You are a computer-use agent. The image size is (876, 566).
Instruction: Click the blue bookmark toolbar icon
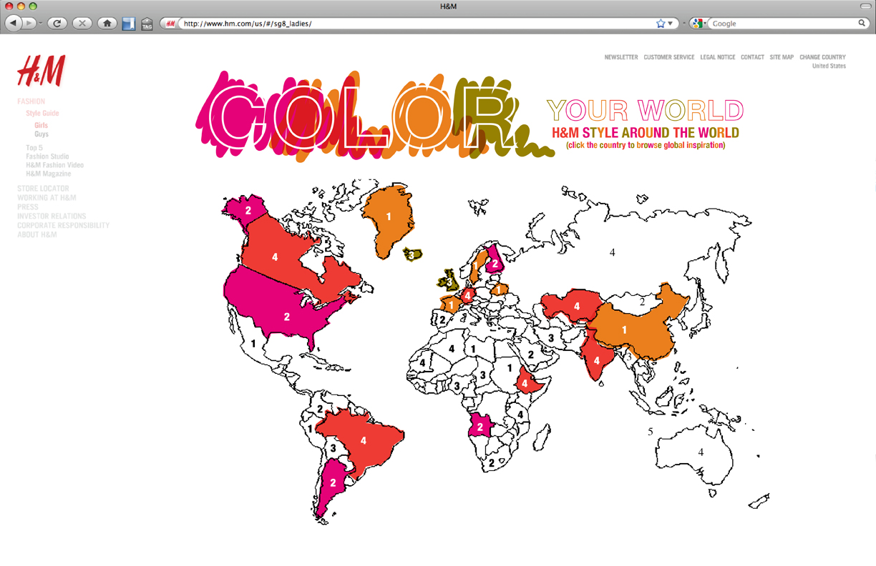point(128,24)
